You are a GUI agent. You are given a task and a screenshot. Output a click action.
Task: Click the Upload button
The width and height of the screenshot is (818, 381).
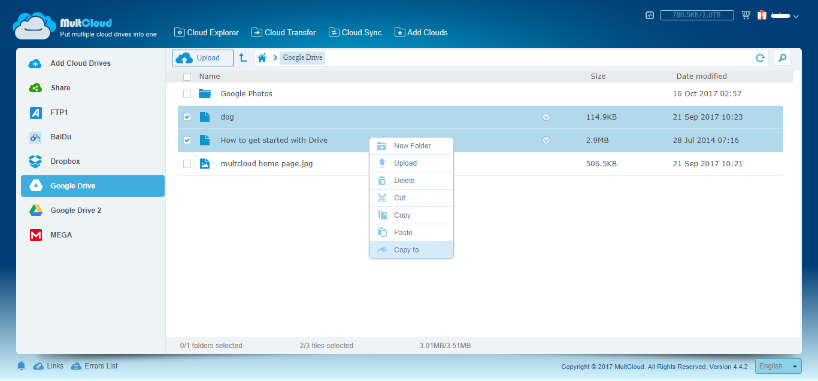[x=202, y=57]
